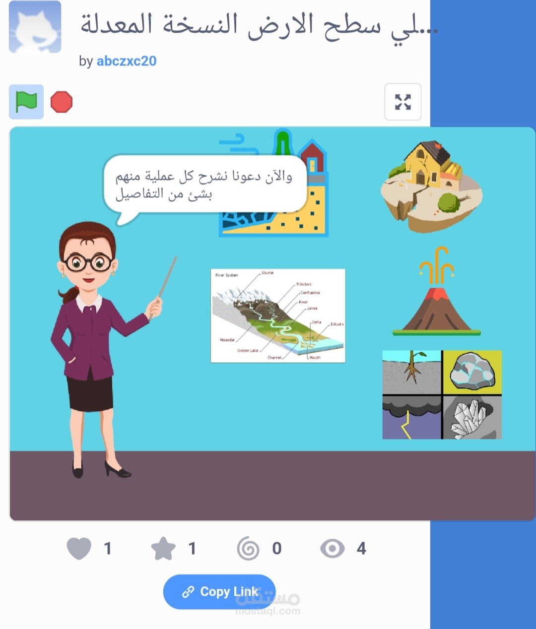Start the project with the green flag
536x629 pixels.
pyautogui.click(x=26, y=102)
